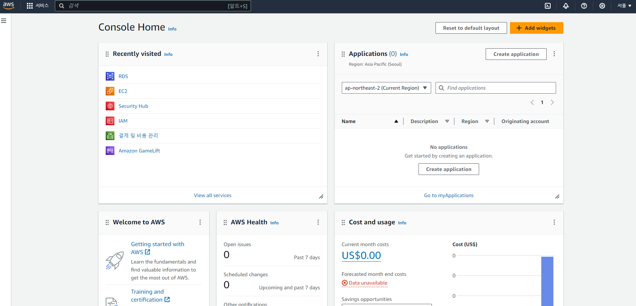Open the Seoul region selector dropdown
The height and width of the screenshot is (306, 636).
pyautogui.click(x=624, y=6)
